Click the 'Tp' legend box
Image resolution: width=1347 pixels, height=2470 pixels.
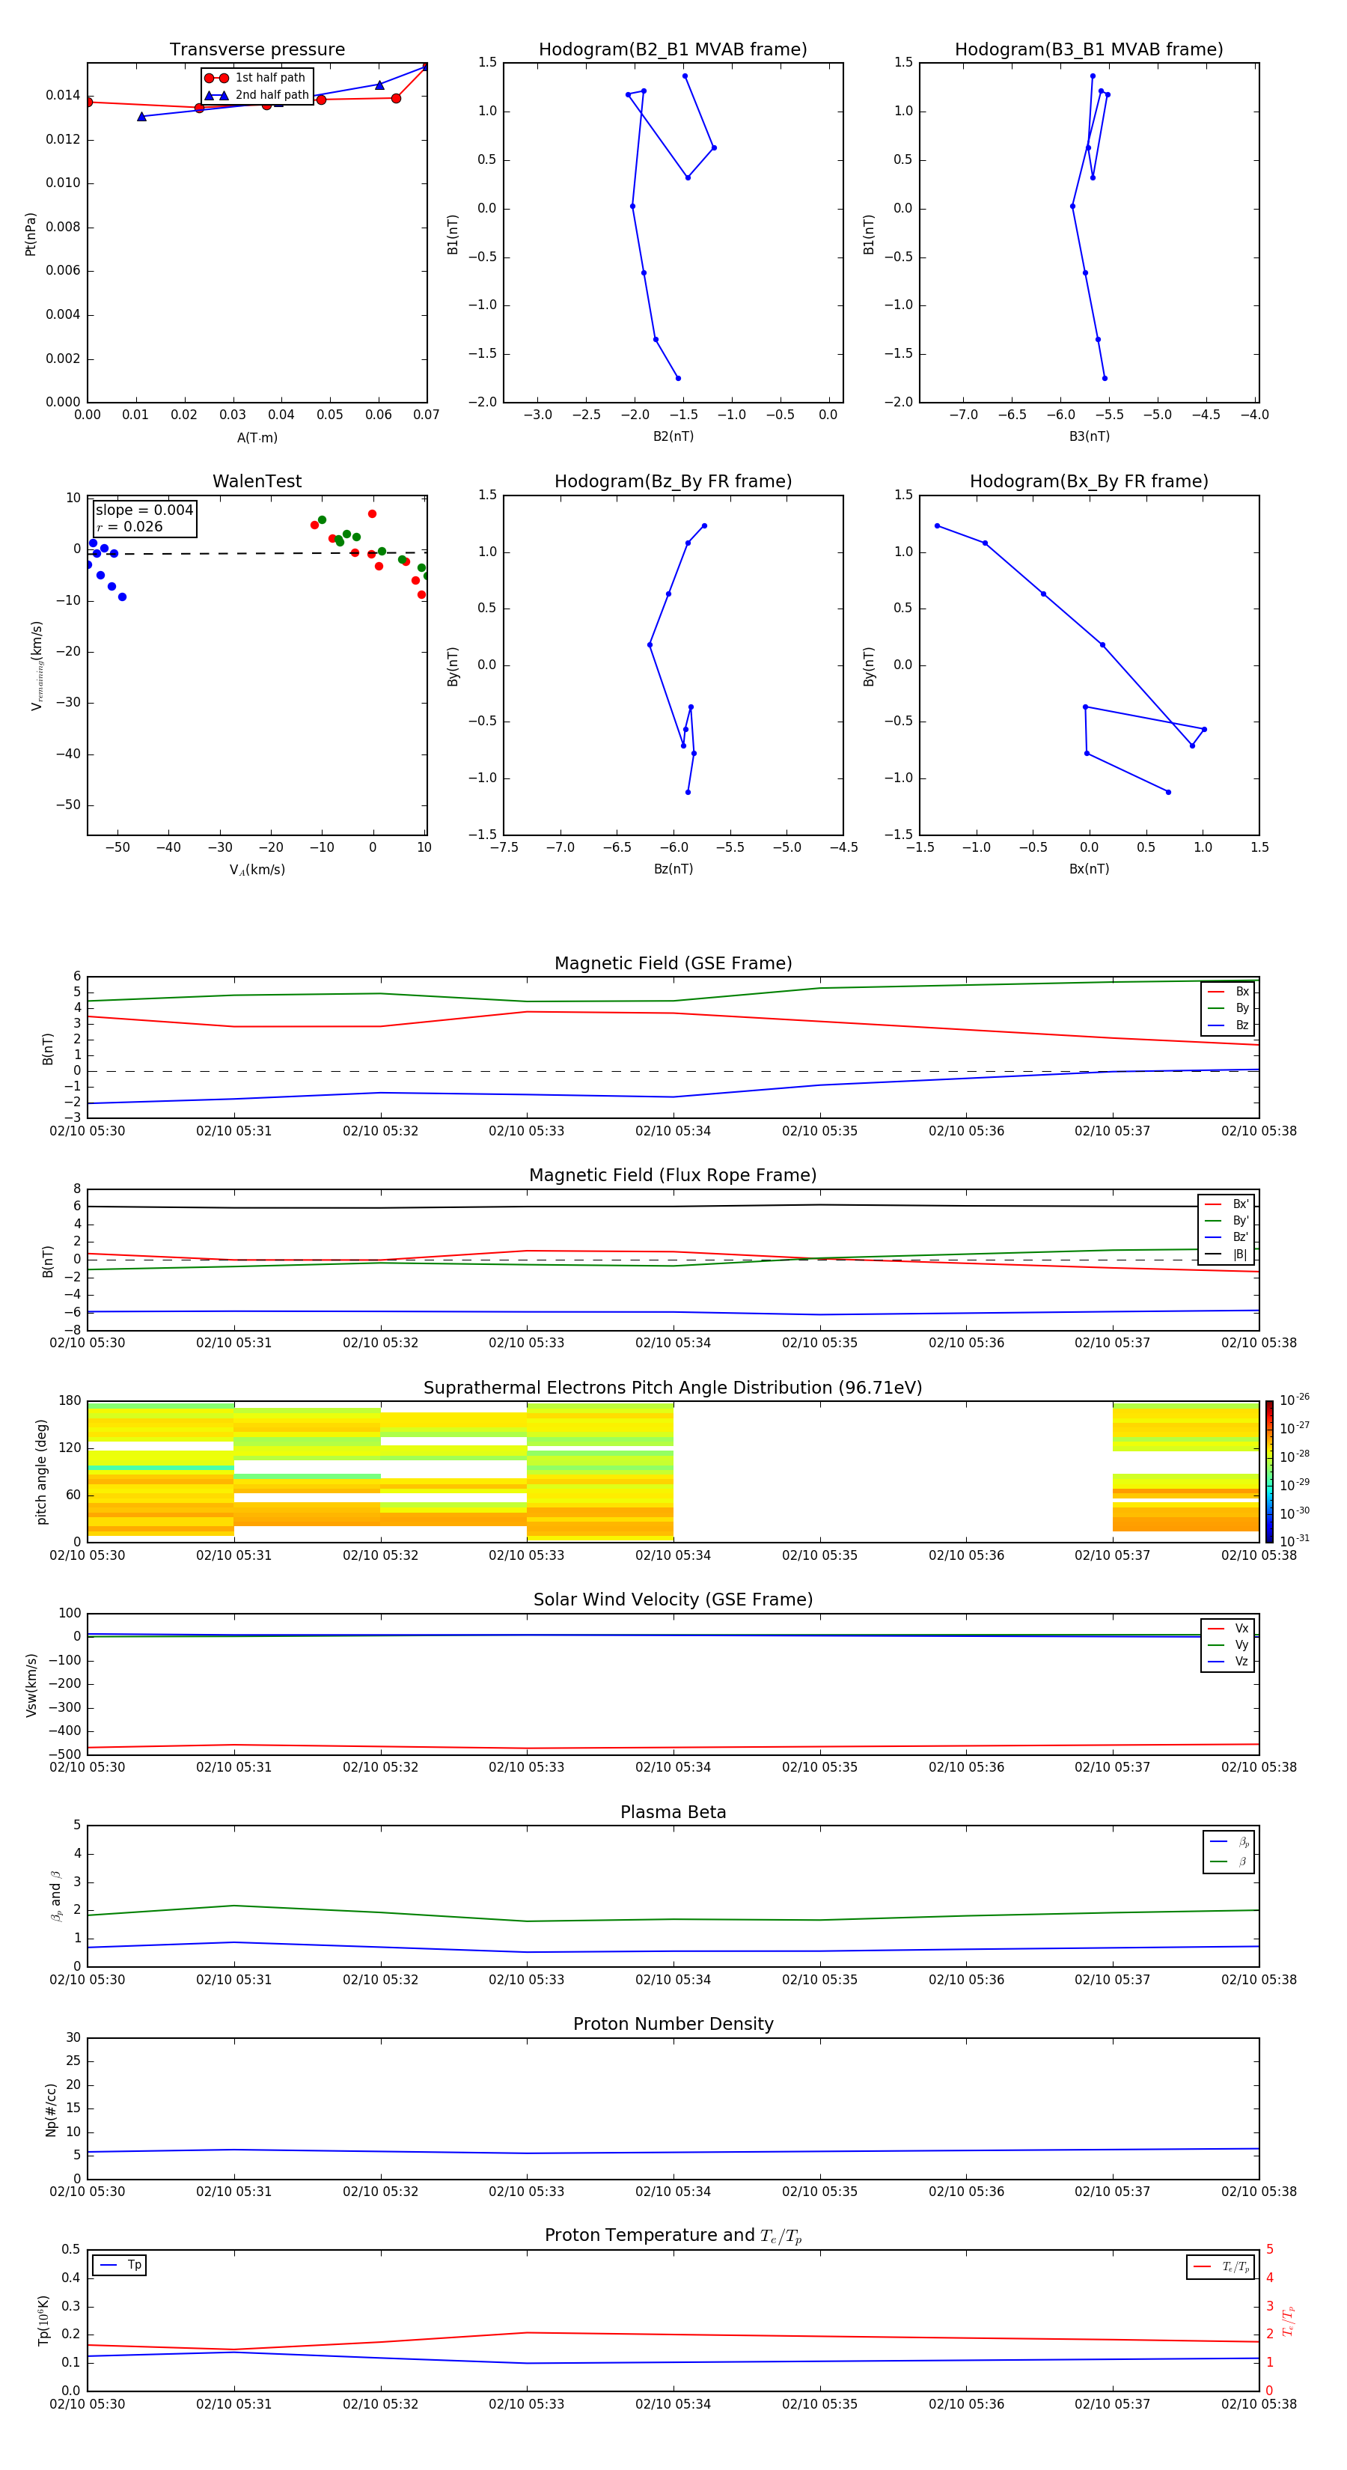120,2266
